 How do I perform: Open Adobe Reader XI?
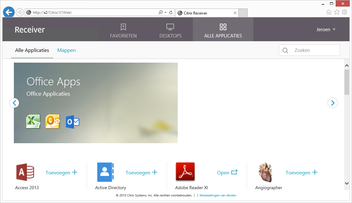(227, 172)
